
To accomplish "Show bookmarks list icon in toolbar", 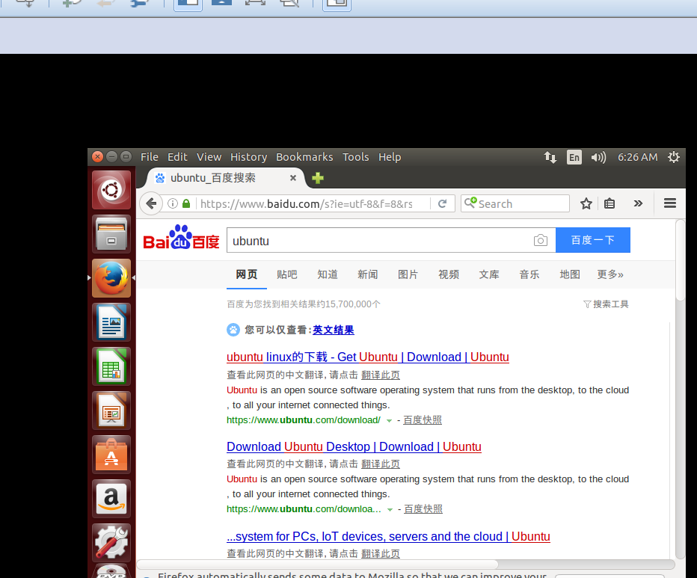I will point(610,203).
